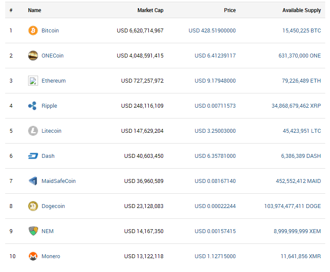Click market cap USD 13,122,118
The width and height of the screenshot is (330, 272).
(x=144, y=256)
